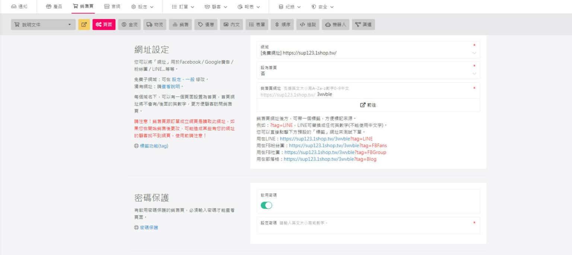
Task: Click the 設定密碼 password input field
Action: (x=368, y=225)
